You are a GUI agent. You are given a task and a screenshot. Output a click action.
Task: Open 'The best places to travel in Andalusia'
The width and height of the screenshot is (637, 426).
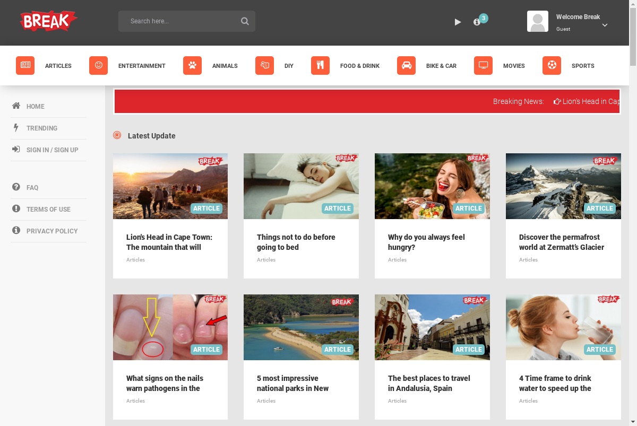(x=429, y=383)
